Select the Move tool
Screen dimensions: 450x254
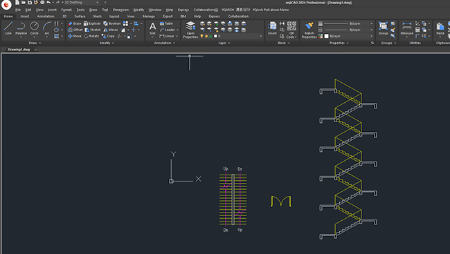75,36
